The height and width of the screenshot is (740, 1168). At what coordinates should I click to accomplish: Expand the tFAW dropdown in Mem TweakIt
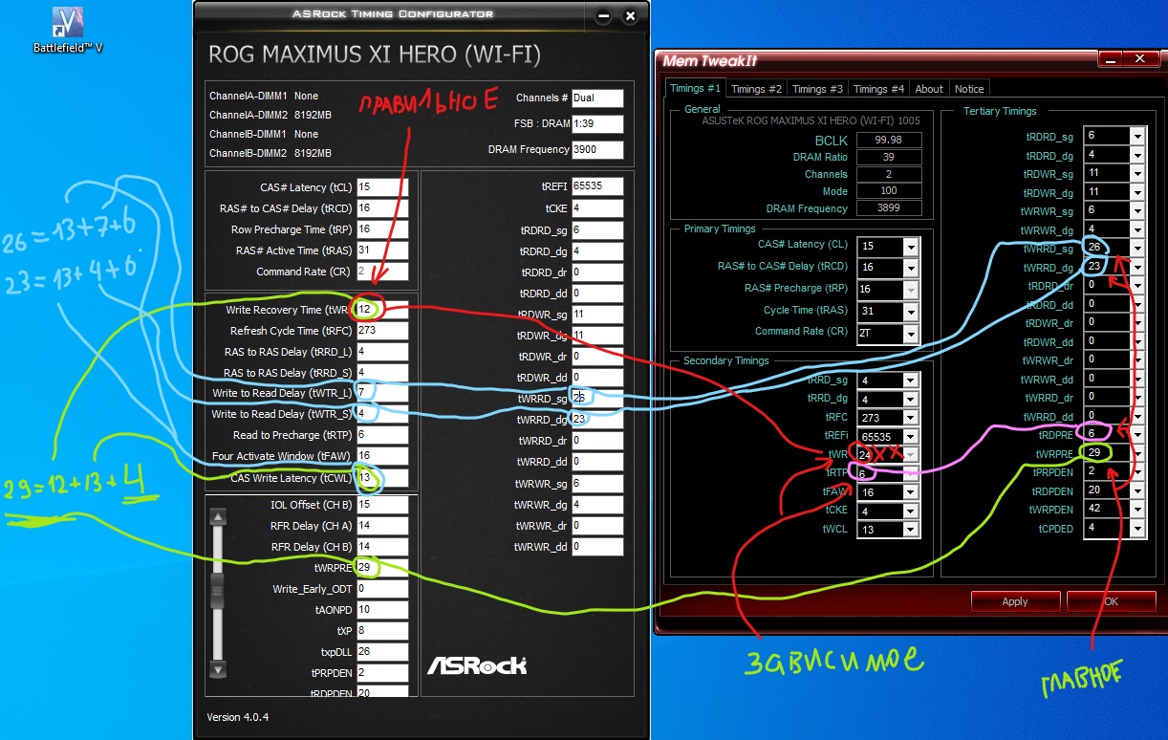click(911, 492)
